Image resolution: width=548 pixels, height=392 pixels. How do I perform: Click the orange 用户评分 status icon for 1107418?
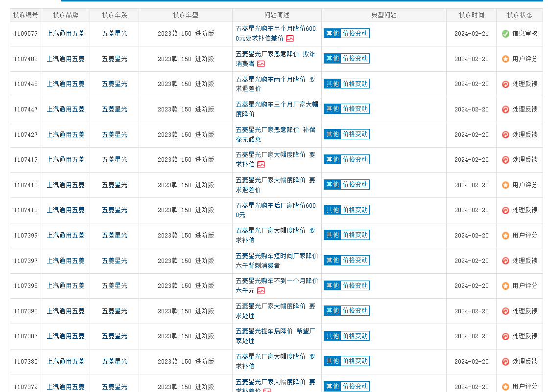click(x=505, y=185)
